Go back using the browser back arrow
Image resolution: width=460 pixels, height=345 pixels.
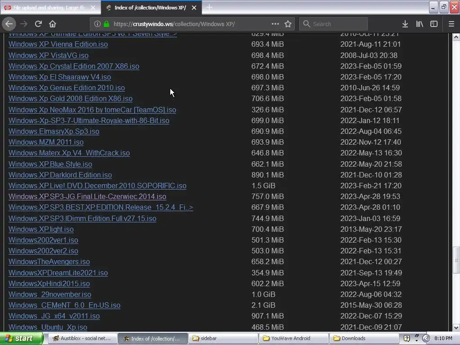pos(9,24)
